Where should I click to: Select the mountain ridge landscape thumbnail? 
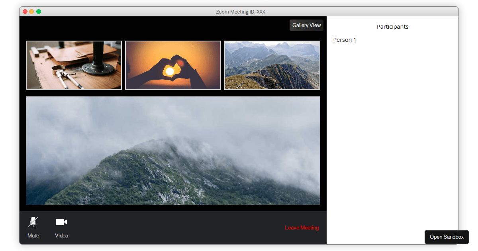coord(272,65)
